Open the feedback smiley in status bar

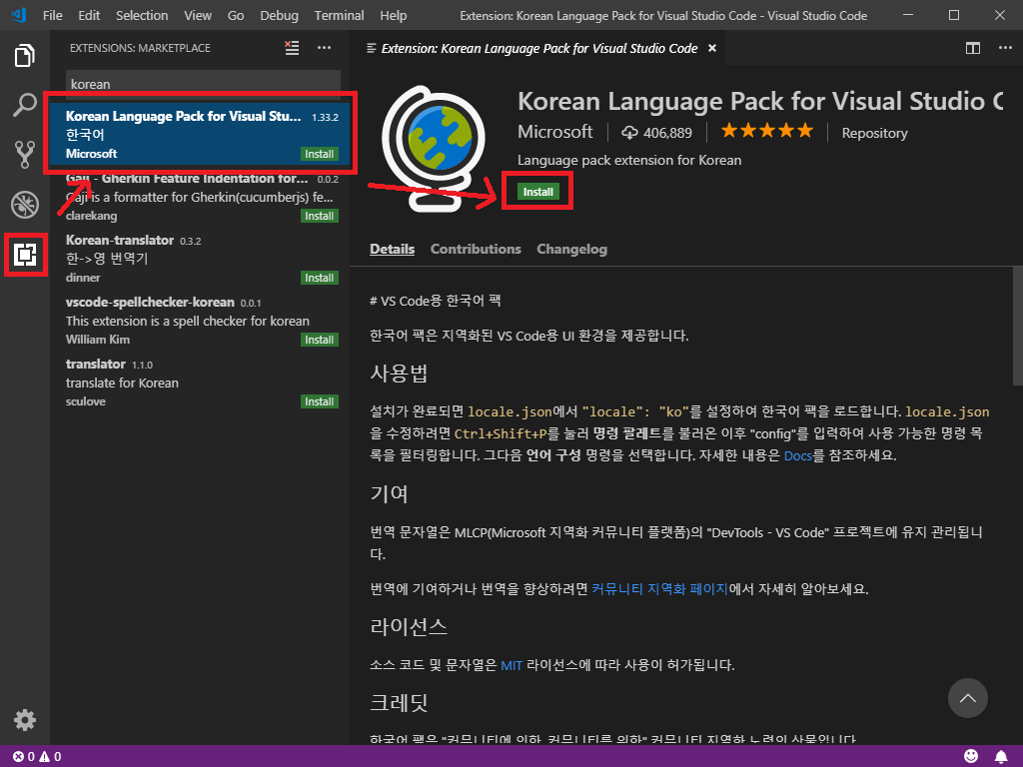pos(971,757)
